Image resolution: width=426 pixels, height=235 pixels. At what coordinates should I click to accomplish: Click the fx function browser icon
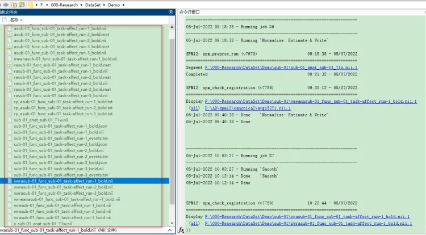[181, 230]
